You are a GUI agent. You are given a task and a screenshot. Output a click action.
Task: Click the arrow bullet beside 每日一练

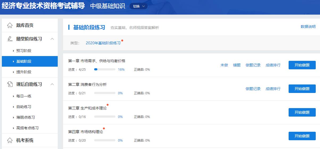14,96
